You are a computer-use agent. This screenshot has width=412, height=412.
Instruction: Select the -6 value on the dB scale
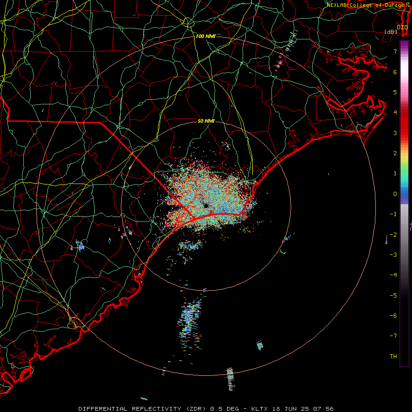tap(393, 316)
